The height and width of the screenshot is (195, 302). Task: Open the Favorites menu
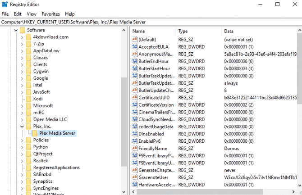(50, 14)
